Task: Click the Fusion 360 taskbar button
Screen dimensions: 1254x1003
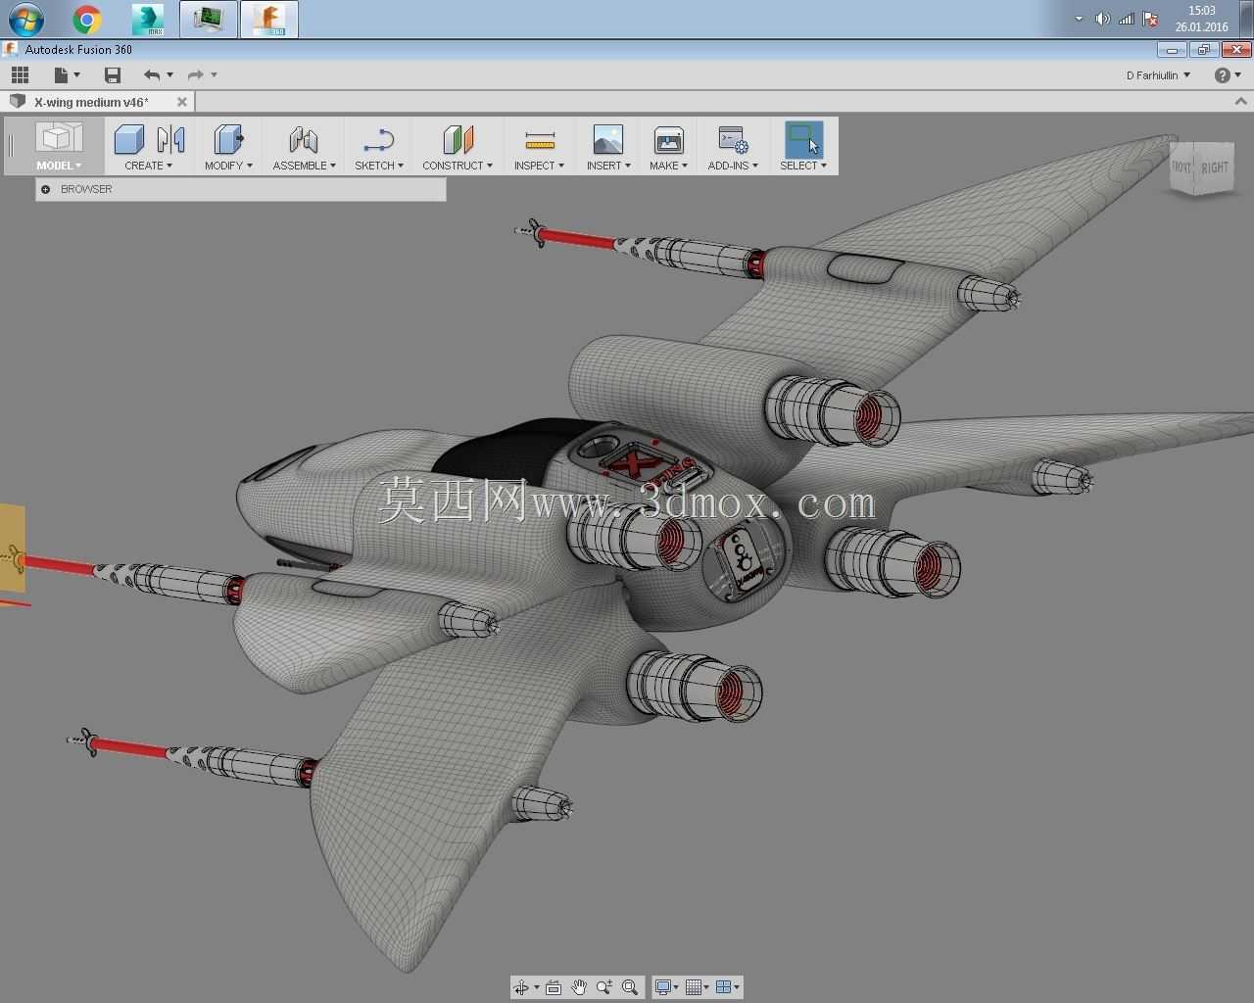Action: click(269, 19)
